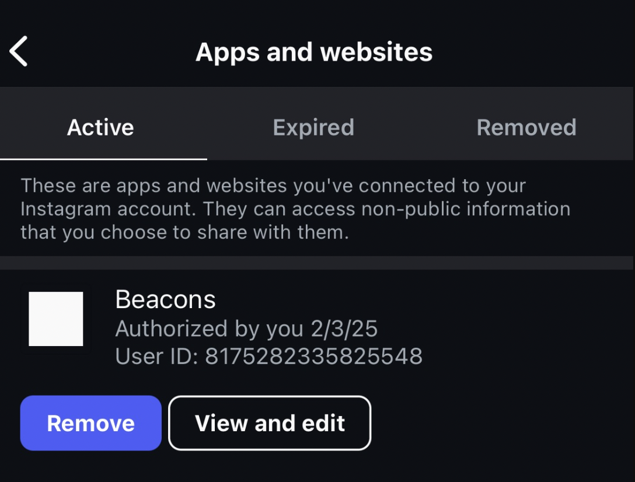Click the word Remove on the blue button

click(90, 423)
